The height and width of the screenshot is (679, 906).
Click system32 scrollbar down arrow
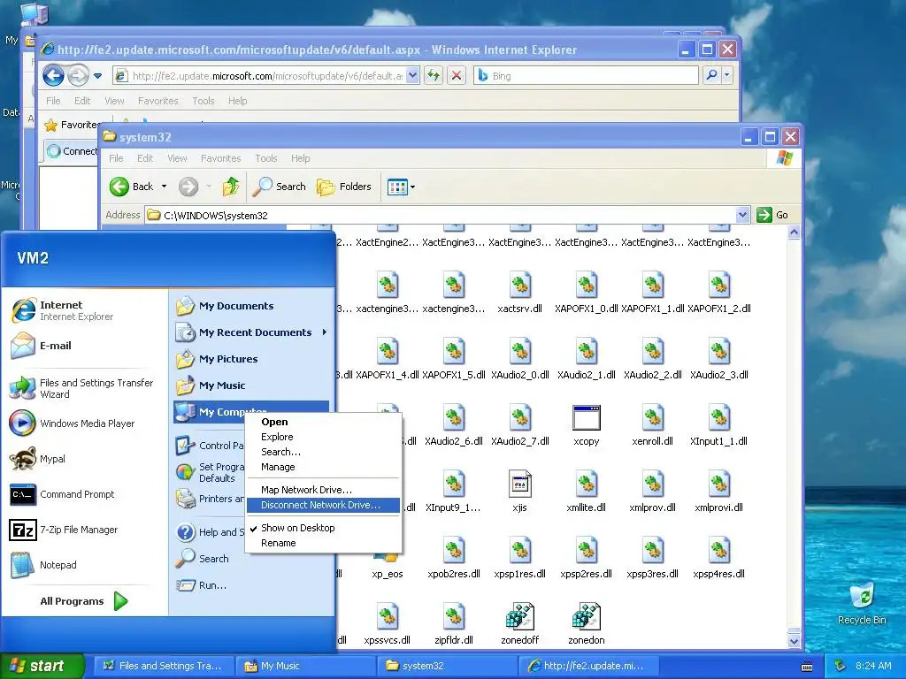[794, 641]
